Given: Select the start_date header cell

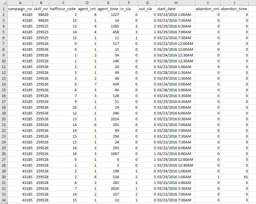Looking at the screenshot, I should [176, 9].
